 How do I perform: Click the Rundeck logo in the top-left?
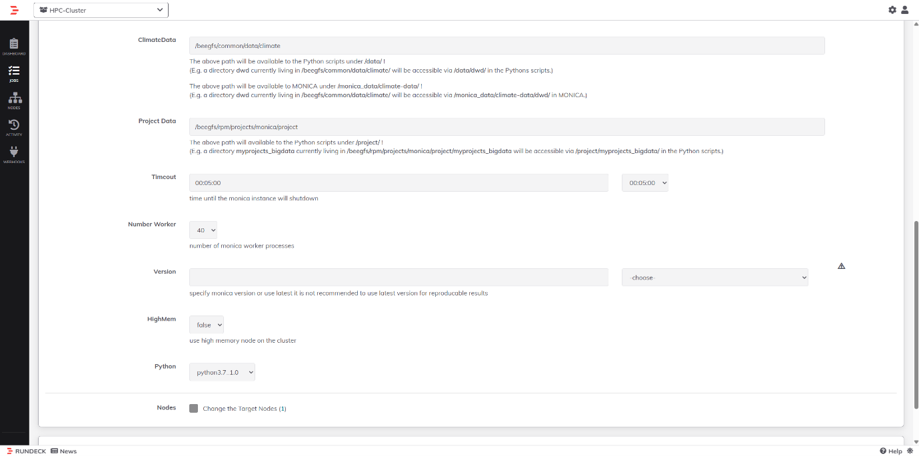(x=14, y=10)
